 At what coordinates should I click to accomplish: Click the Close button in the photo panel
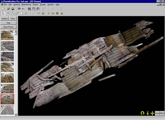coord(13,18)
